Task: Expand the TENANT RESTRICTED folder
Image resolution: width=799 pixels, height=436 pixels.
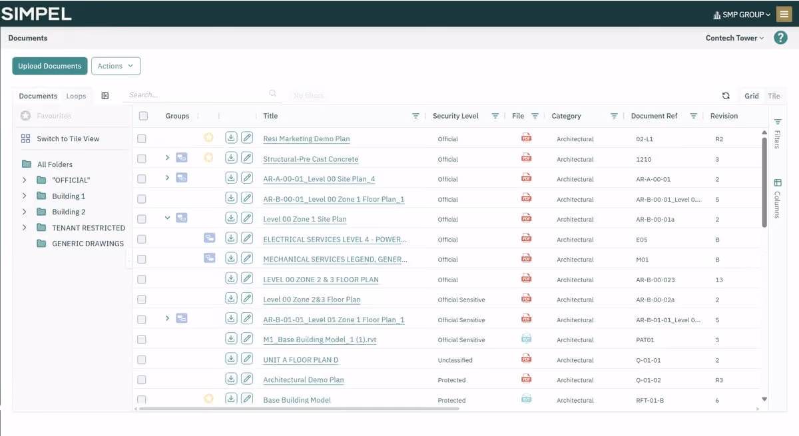Action: (25, 228)
